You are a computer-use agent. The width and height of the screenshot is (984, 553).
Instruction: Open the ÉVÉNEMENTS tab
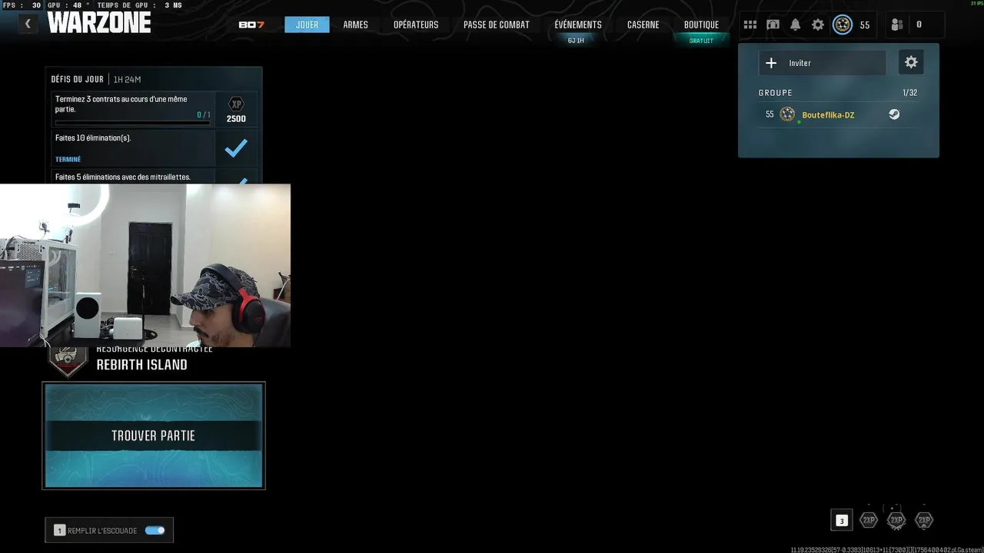click(x=578, y=25)
